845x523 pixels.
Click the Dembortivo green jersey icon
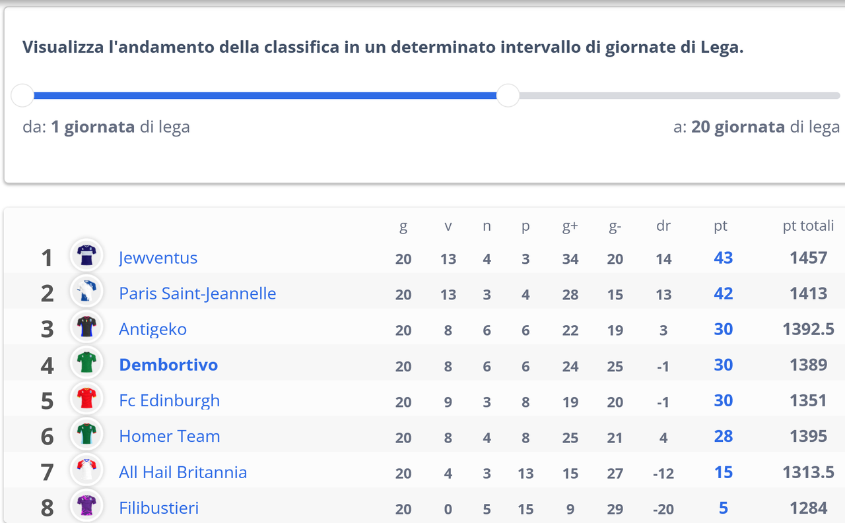coord(86,363)
